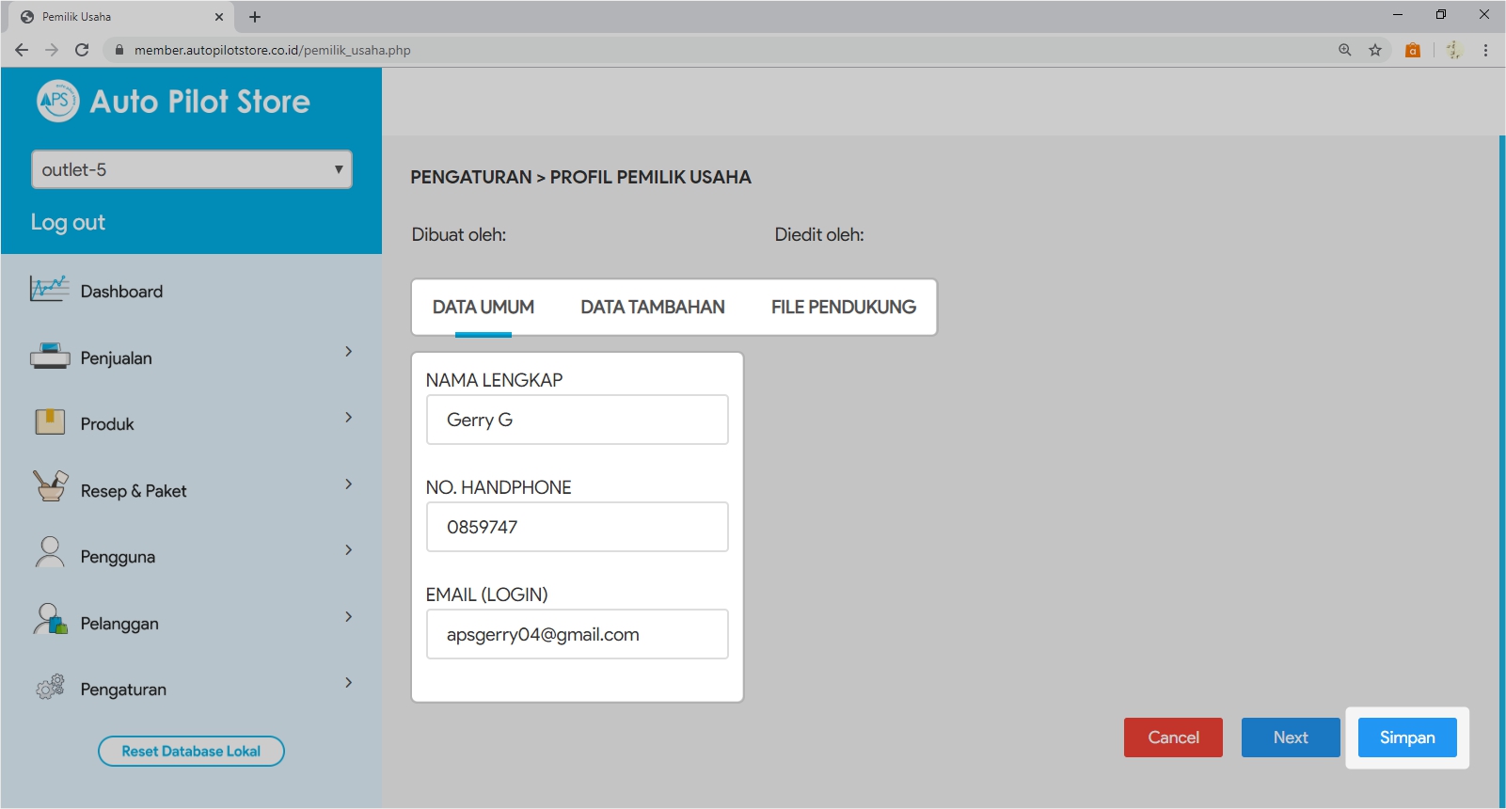Expand the Produk submenu chevron
Screen dimensions: 1506x809
click(x=348, y=418)
